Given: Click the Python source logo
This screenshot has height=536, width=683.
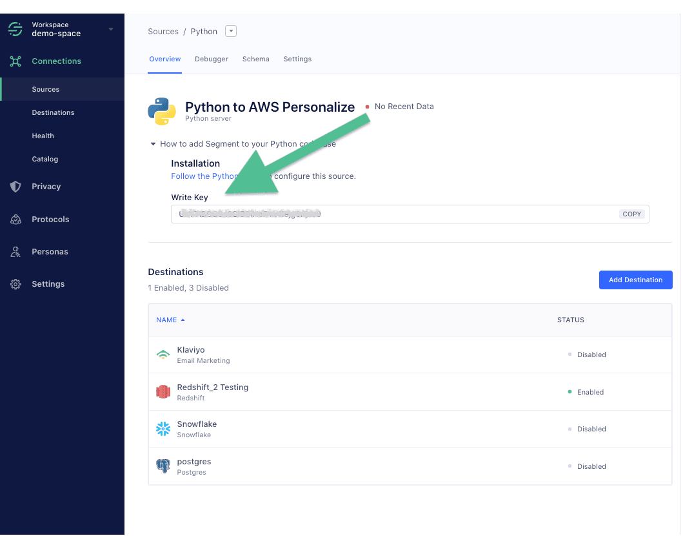Looking at the screenshot, I should click(x=161, y=110).
